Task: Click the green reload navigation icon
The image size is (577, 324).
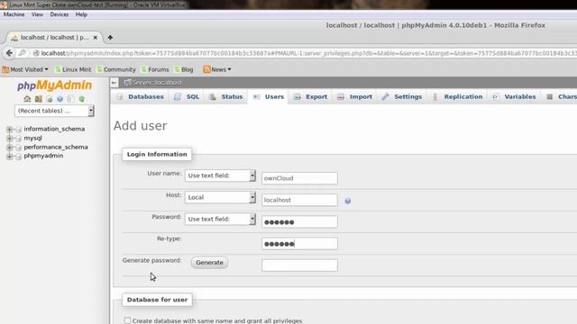Action: pyautogui.click(x=82, y=99)
